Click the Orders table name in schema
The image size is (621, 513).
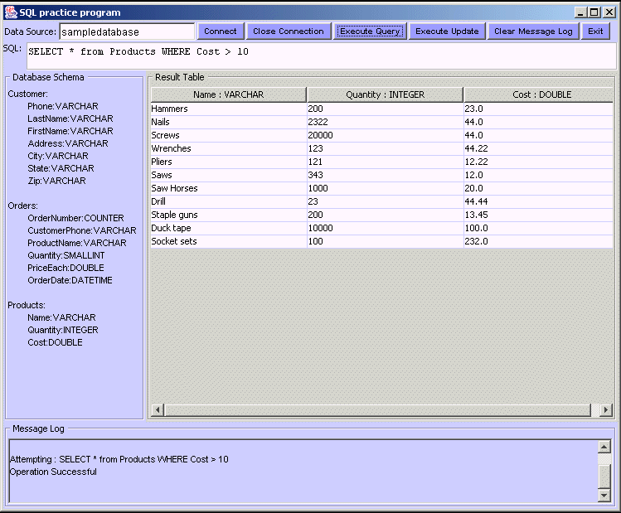tap(22, 206)
